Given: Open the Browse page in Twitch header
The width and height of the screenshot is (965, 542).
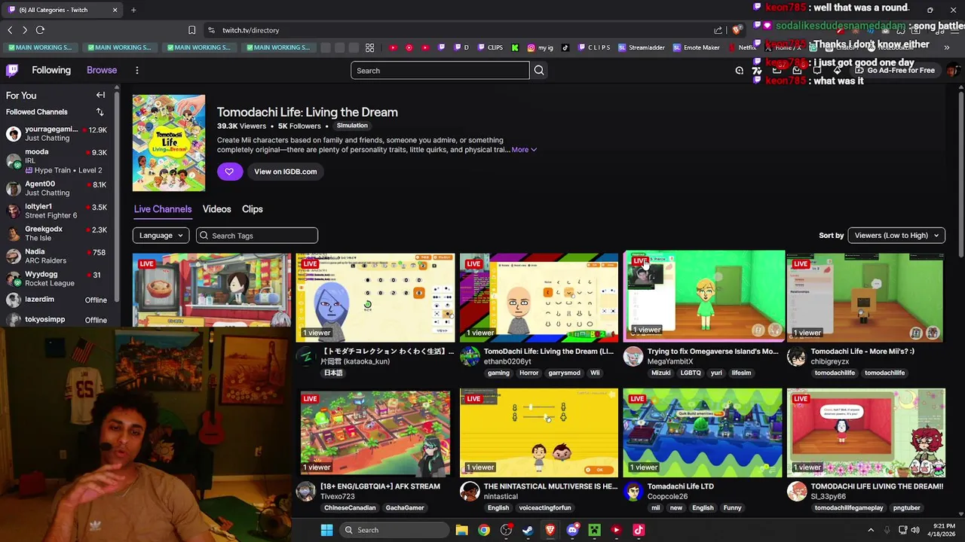Looking at the screenshot, I should 102,70.
